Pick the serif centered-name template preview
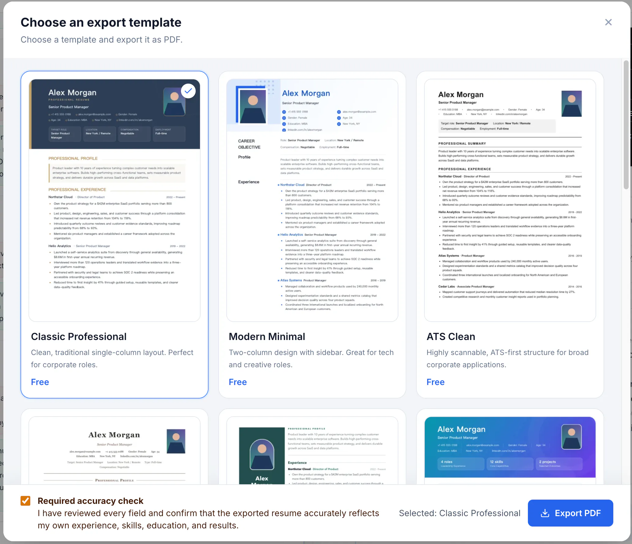Screen dimensions: 632x544 (115, 450)
